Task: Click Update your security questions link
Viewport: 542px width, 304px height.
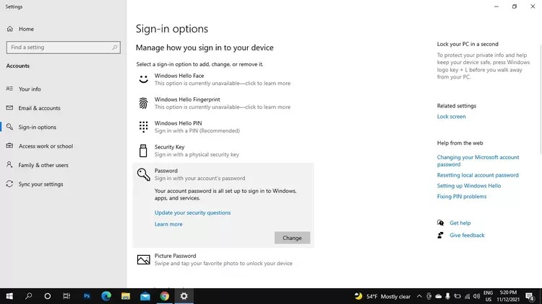Action: [x=192, y=213]
